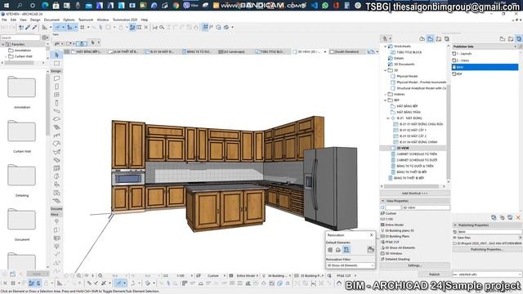This screenshot has height=294, width=523.
Task: Select the Physical Model view in Navigator
Action: [407, 76]
